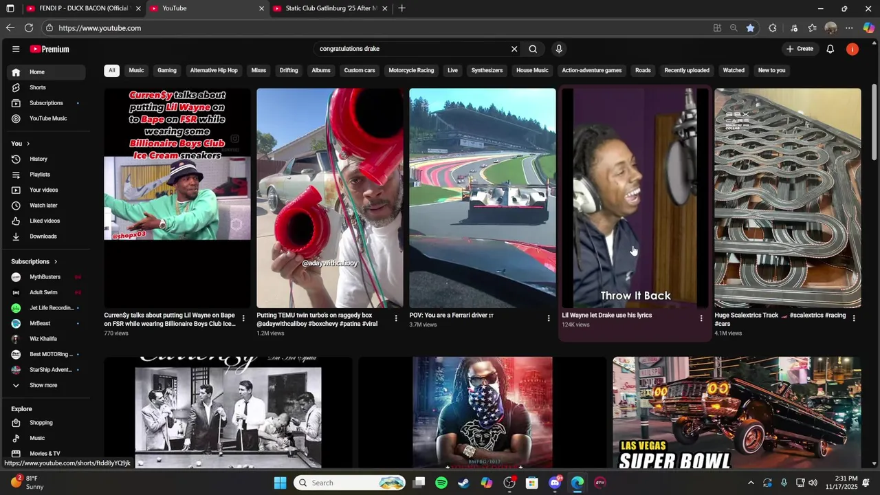The image size is (880, 495).
Task: Switch to Static Club Gatlinburg browser tab
Action: 330,8
